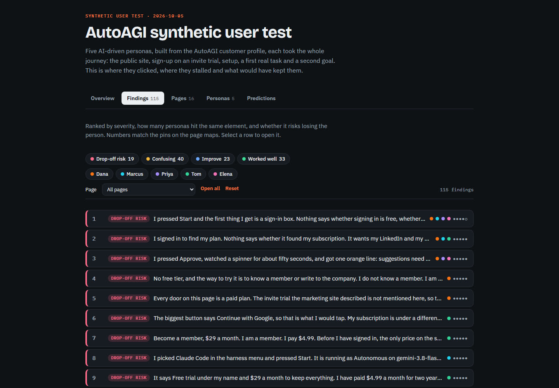Click the AutoAGI synthetic user test heading
The image size is (559, 388).
(188, 32)
